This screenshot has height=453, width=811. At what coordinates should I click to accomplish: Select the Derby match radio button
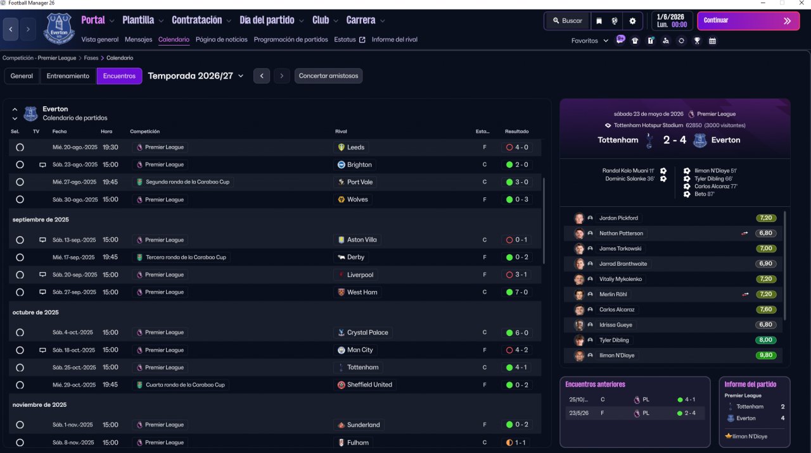(20, 258)
